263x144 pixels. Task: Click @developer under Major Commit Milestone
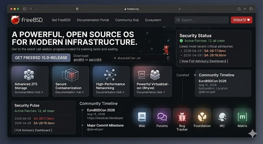95,129
